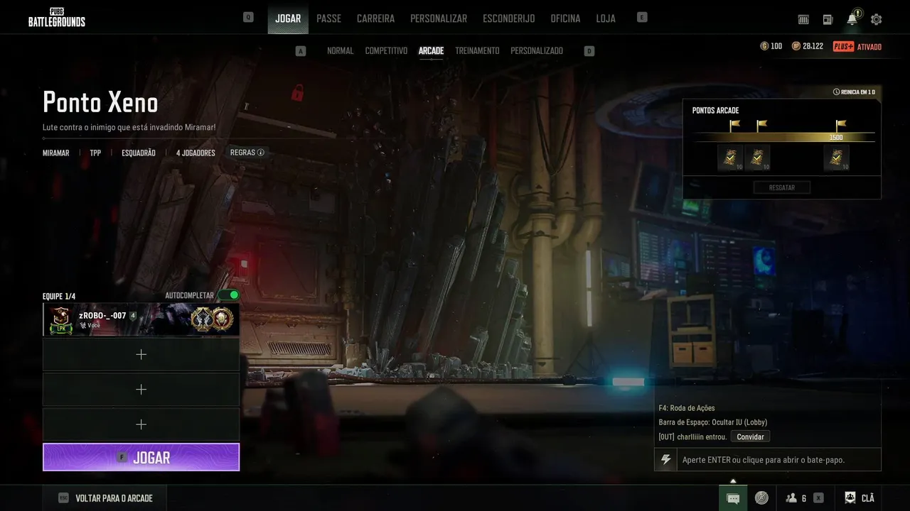This screenshot has height=511, width=910.
Task: Click the purple JOGAR button
Action: click(x=141, y=457)
